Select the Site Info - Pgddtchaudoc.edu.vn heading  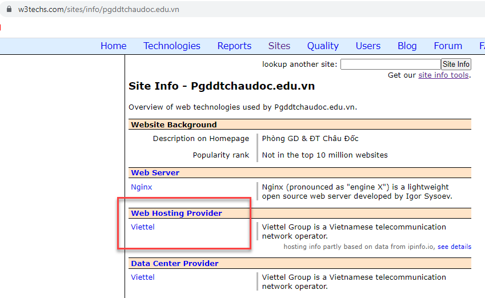point(222,86)
